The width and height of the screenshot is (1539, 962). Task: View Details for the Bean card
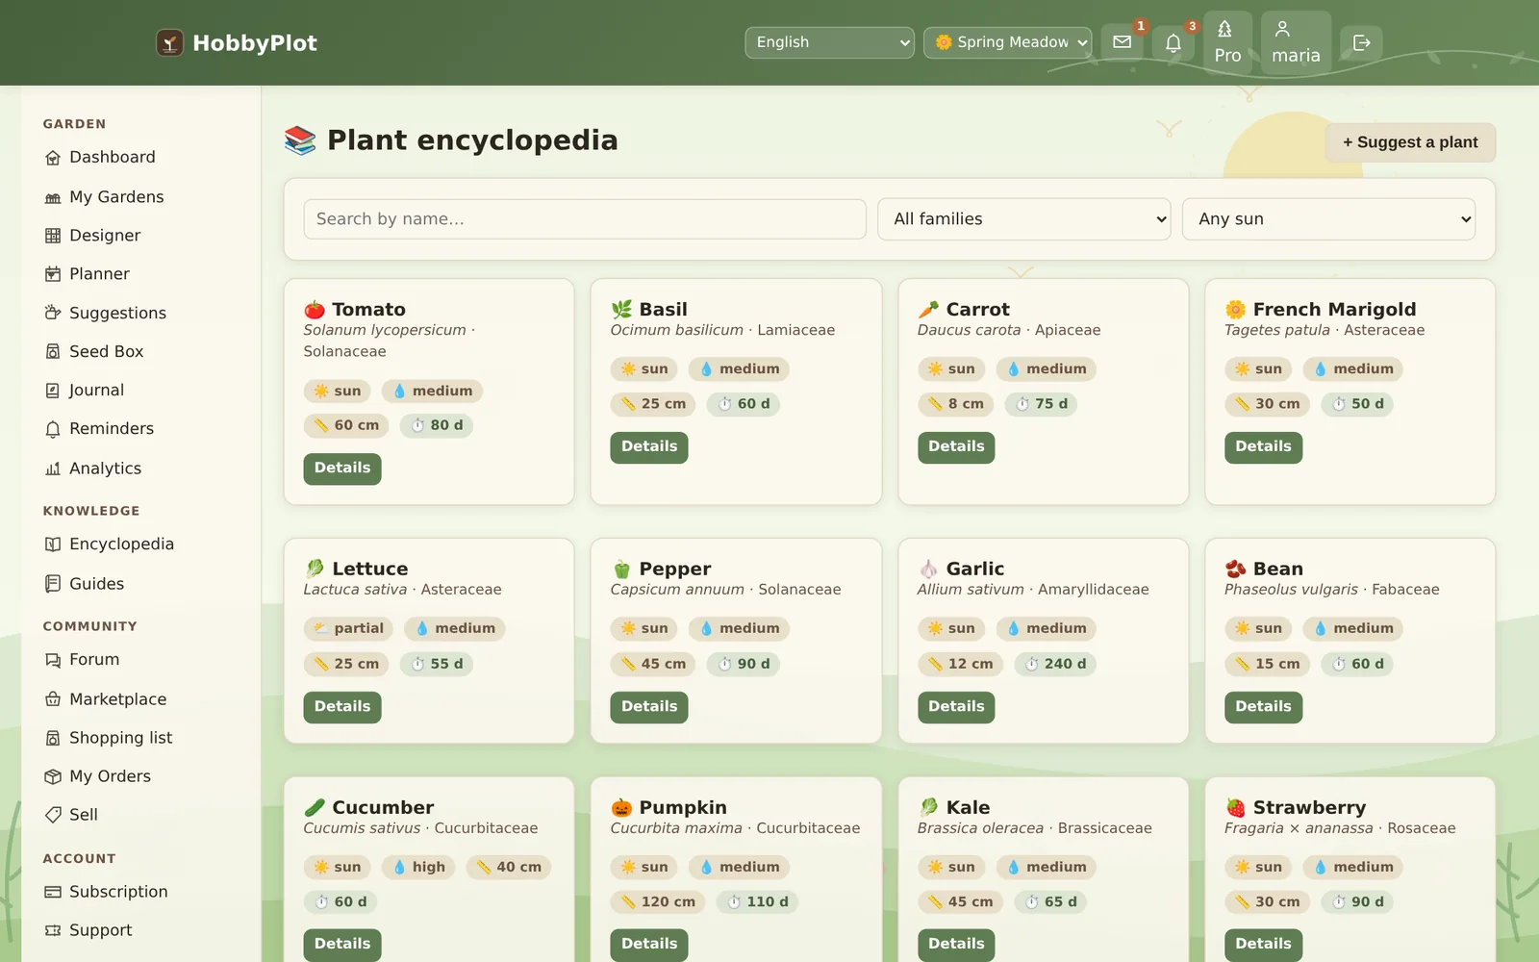pos(1263,707)
